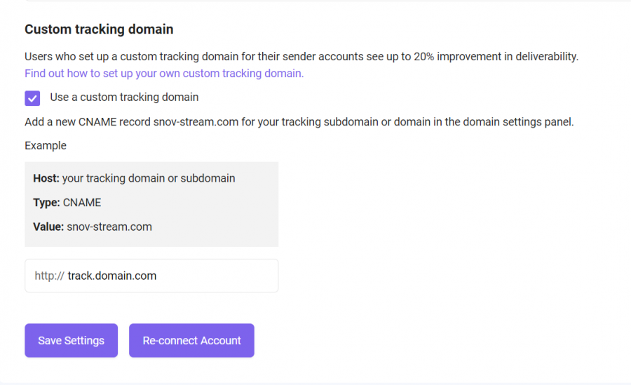Click the Save Settings button

click(72, 340)
